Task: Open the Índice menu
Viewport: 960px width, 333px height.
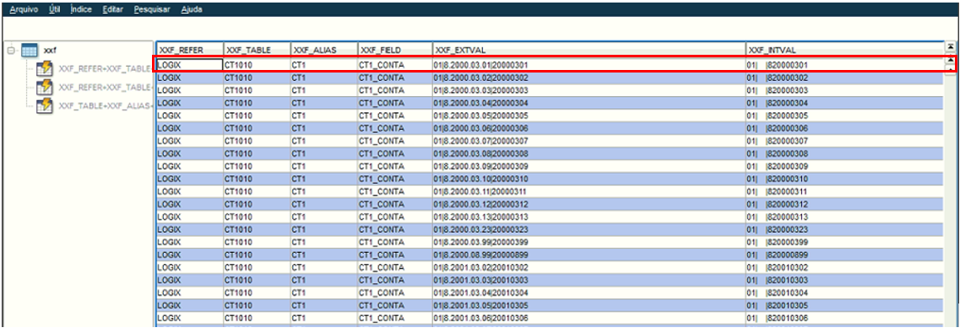Action: pyautogui.click(x=81, y=10)
